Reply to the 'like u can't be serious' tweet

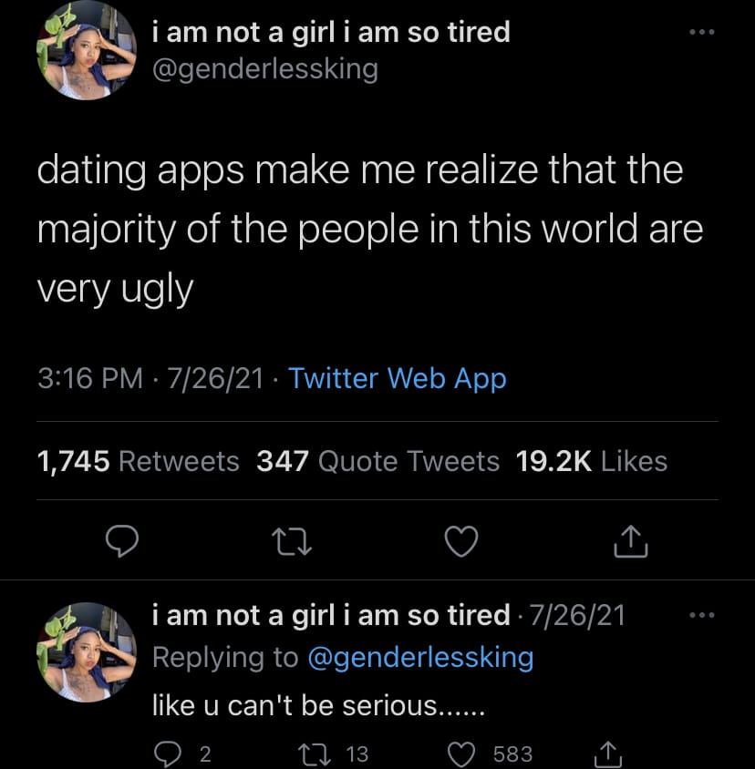(x=168, y=754)
